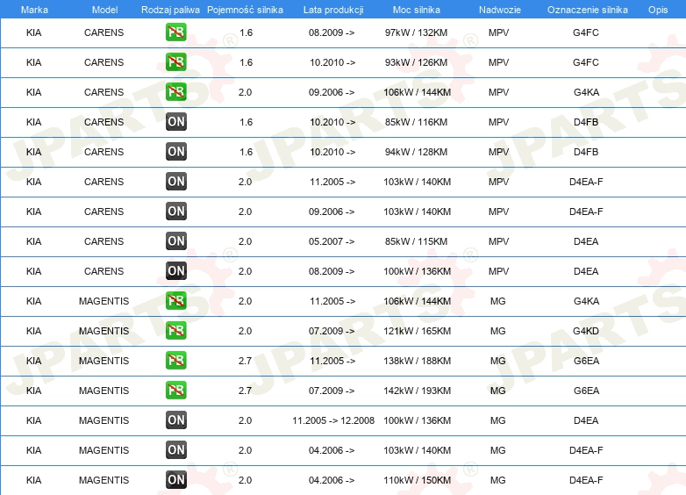Click diesel ON icon in Carens 85kW / 116KM row
This screenshot has width=686, height=495.
175,122
